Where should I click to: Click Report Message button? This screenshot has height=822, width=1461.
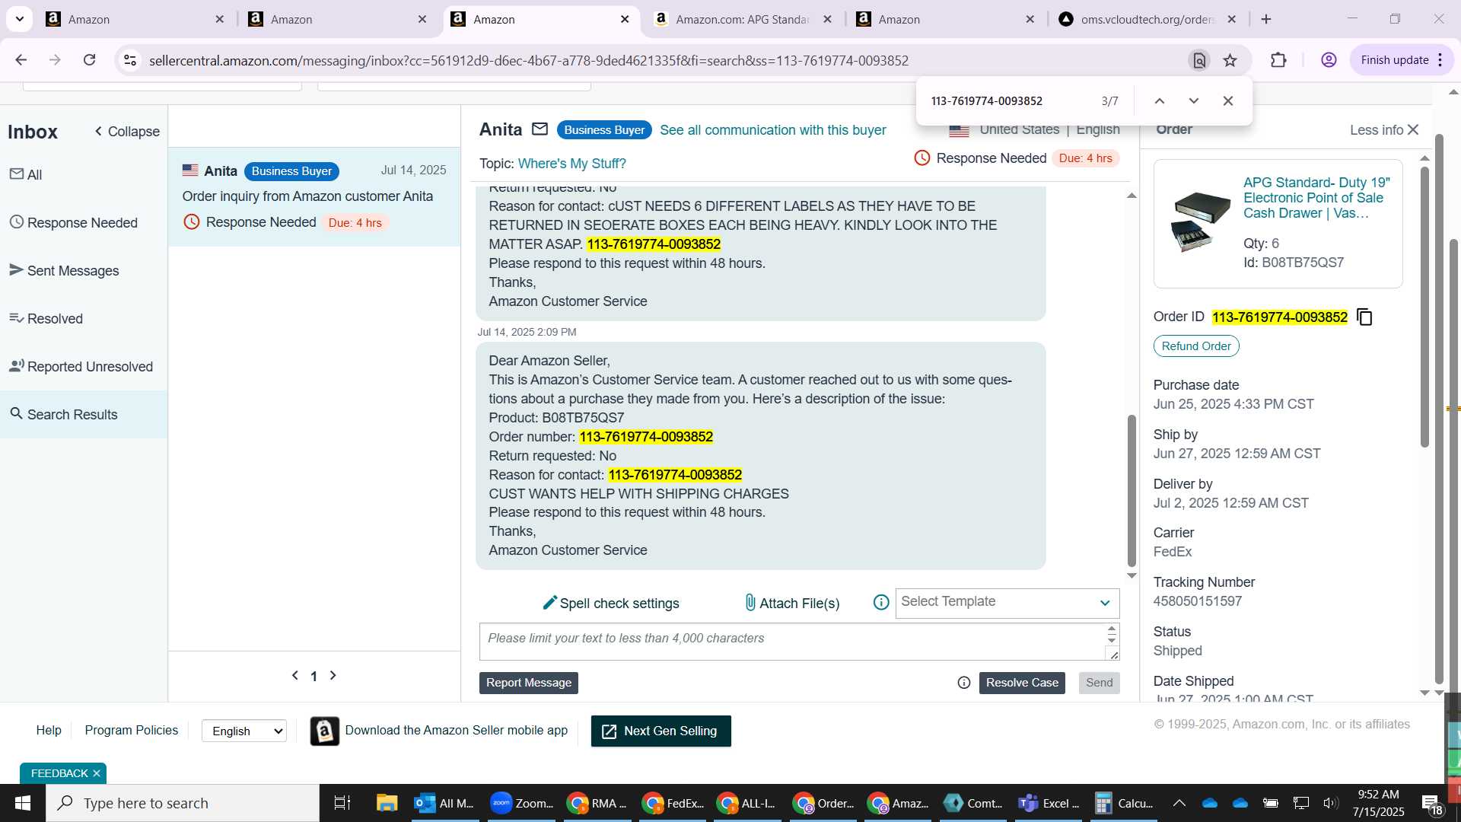pos(528,683)
